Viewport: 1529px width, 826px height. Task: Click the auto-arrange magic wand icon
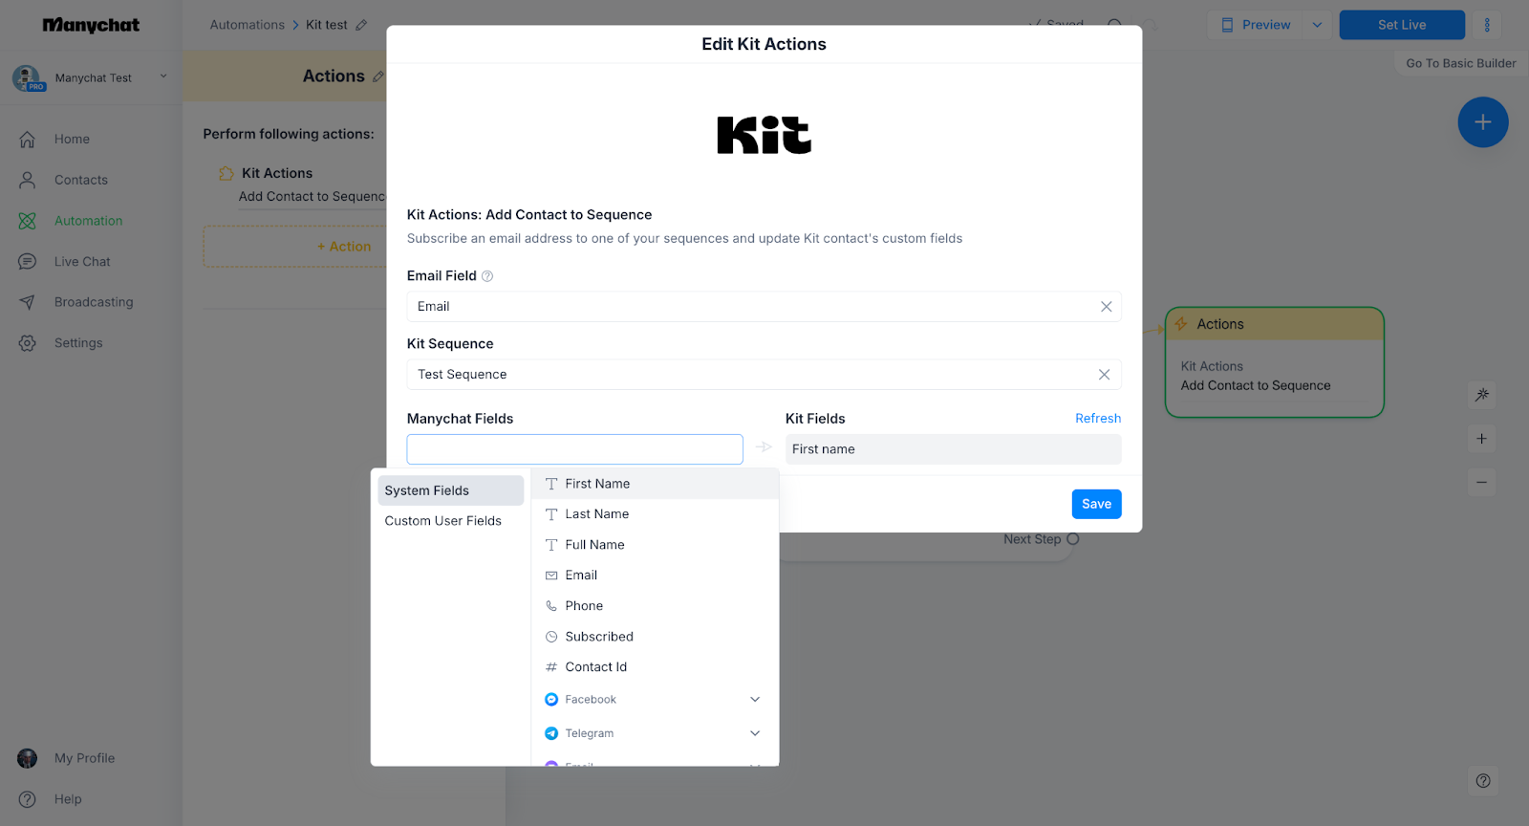point(1481,395)
